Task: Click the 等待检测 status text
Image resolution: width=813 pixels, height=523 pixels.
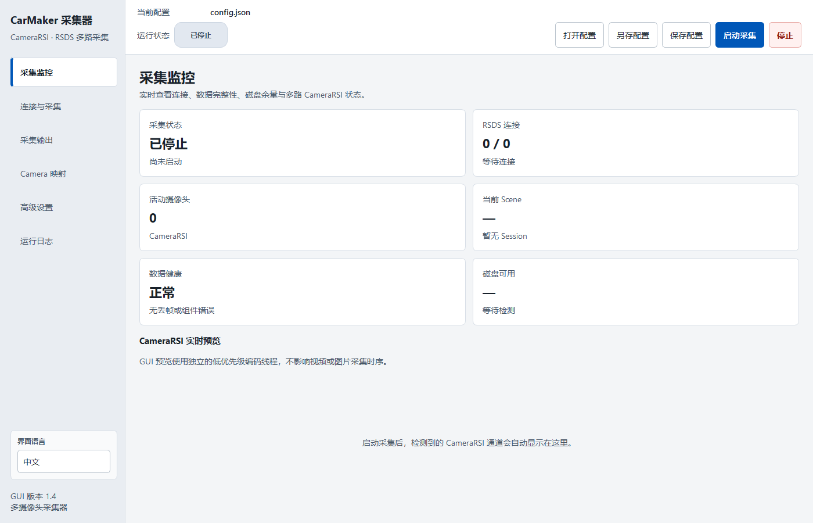Action: click(x=499, y=310)
